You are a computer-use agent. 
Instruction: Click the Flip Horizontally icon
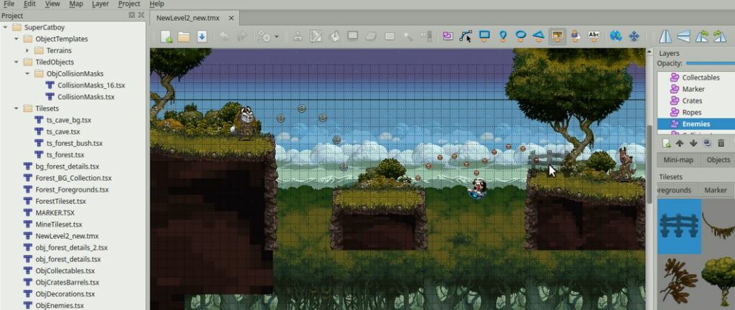pos(665,37)
